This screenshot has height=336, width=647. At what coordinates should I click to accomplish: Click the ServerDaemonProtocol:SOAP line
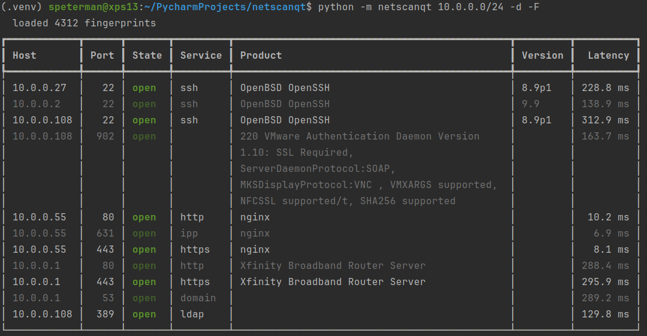(318, 169)
